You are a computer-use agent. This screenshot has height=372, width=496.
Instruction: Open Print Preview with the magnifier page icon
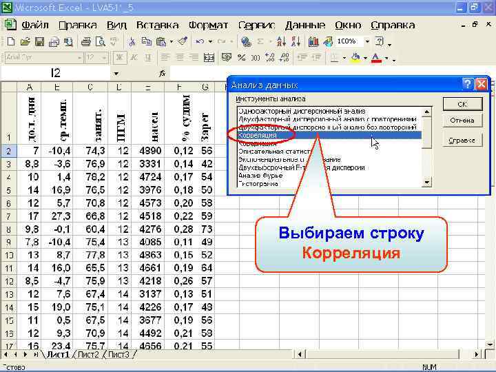click(101, 41)
